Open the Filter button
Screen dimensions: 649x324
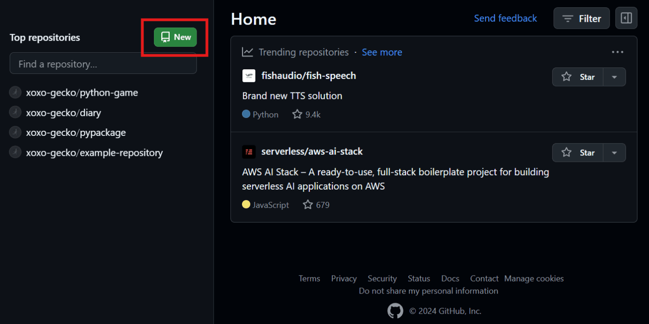(x=581, y=18)
